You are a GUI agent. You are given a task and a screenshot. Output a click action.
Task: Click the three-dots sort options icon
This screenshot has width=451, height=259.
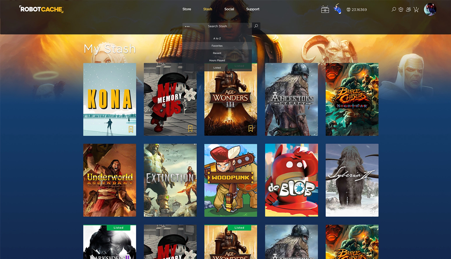[x=187, y=26]
